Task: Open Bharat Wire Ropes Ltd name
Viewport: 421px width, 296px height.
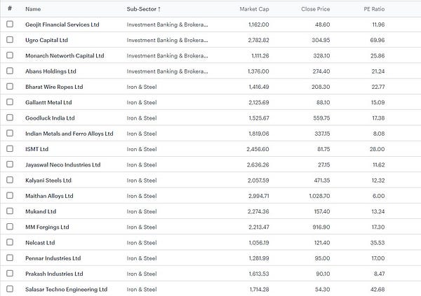Action: [x=54, y=87]
